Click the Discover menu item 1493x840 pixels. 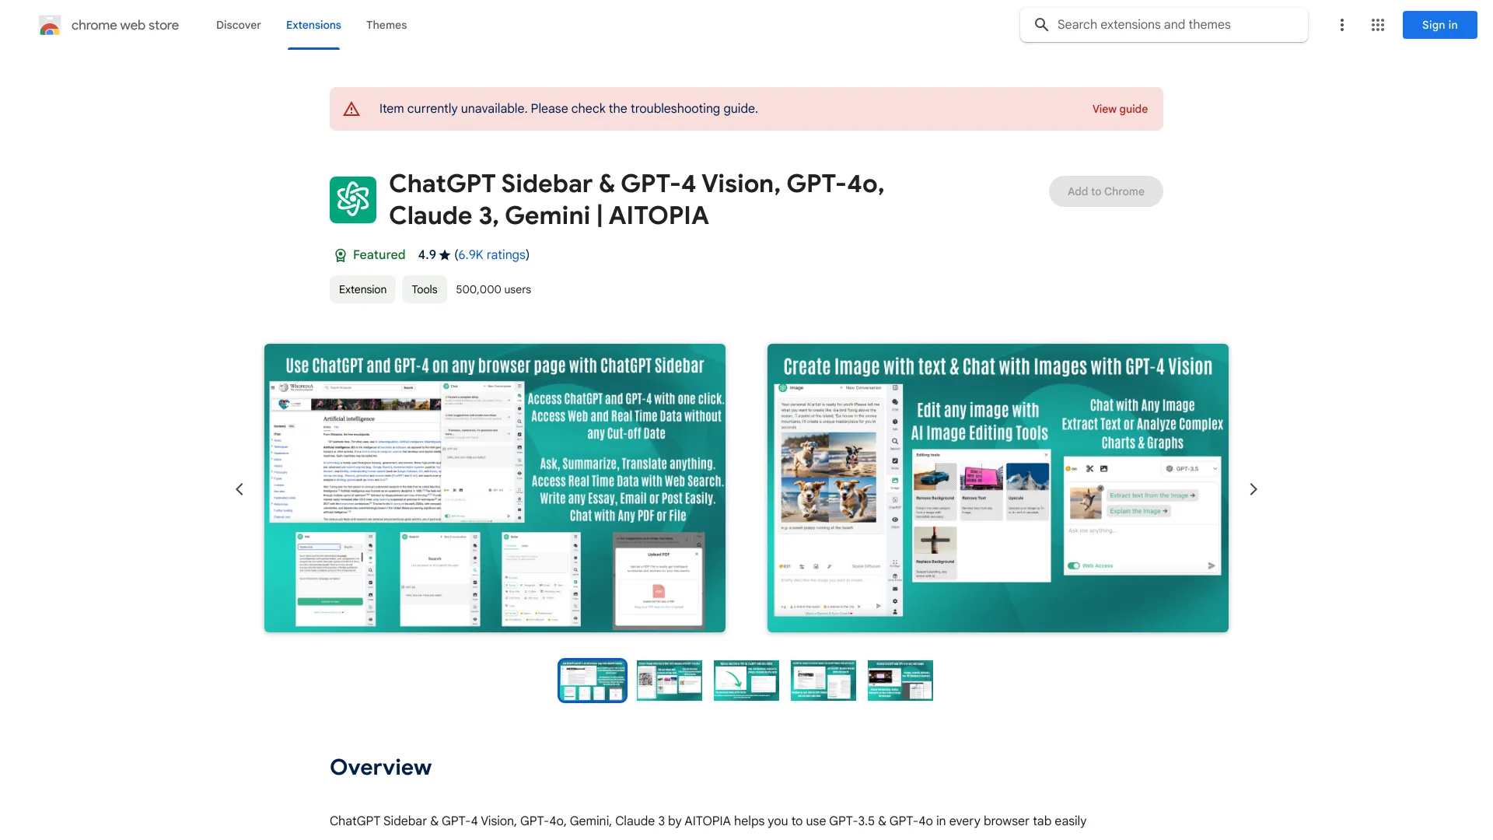tap(238, 25)
